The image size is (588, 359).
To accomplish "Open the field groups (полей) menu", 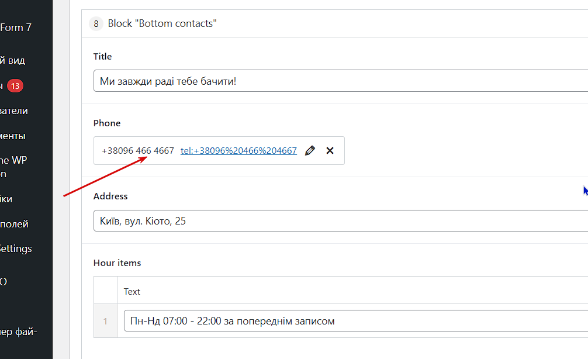I will (x=14, y=224).
